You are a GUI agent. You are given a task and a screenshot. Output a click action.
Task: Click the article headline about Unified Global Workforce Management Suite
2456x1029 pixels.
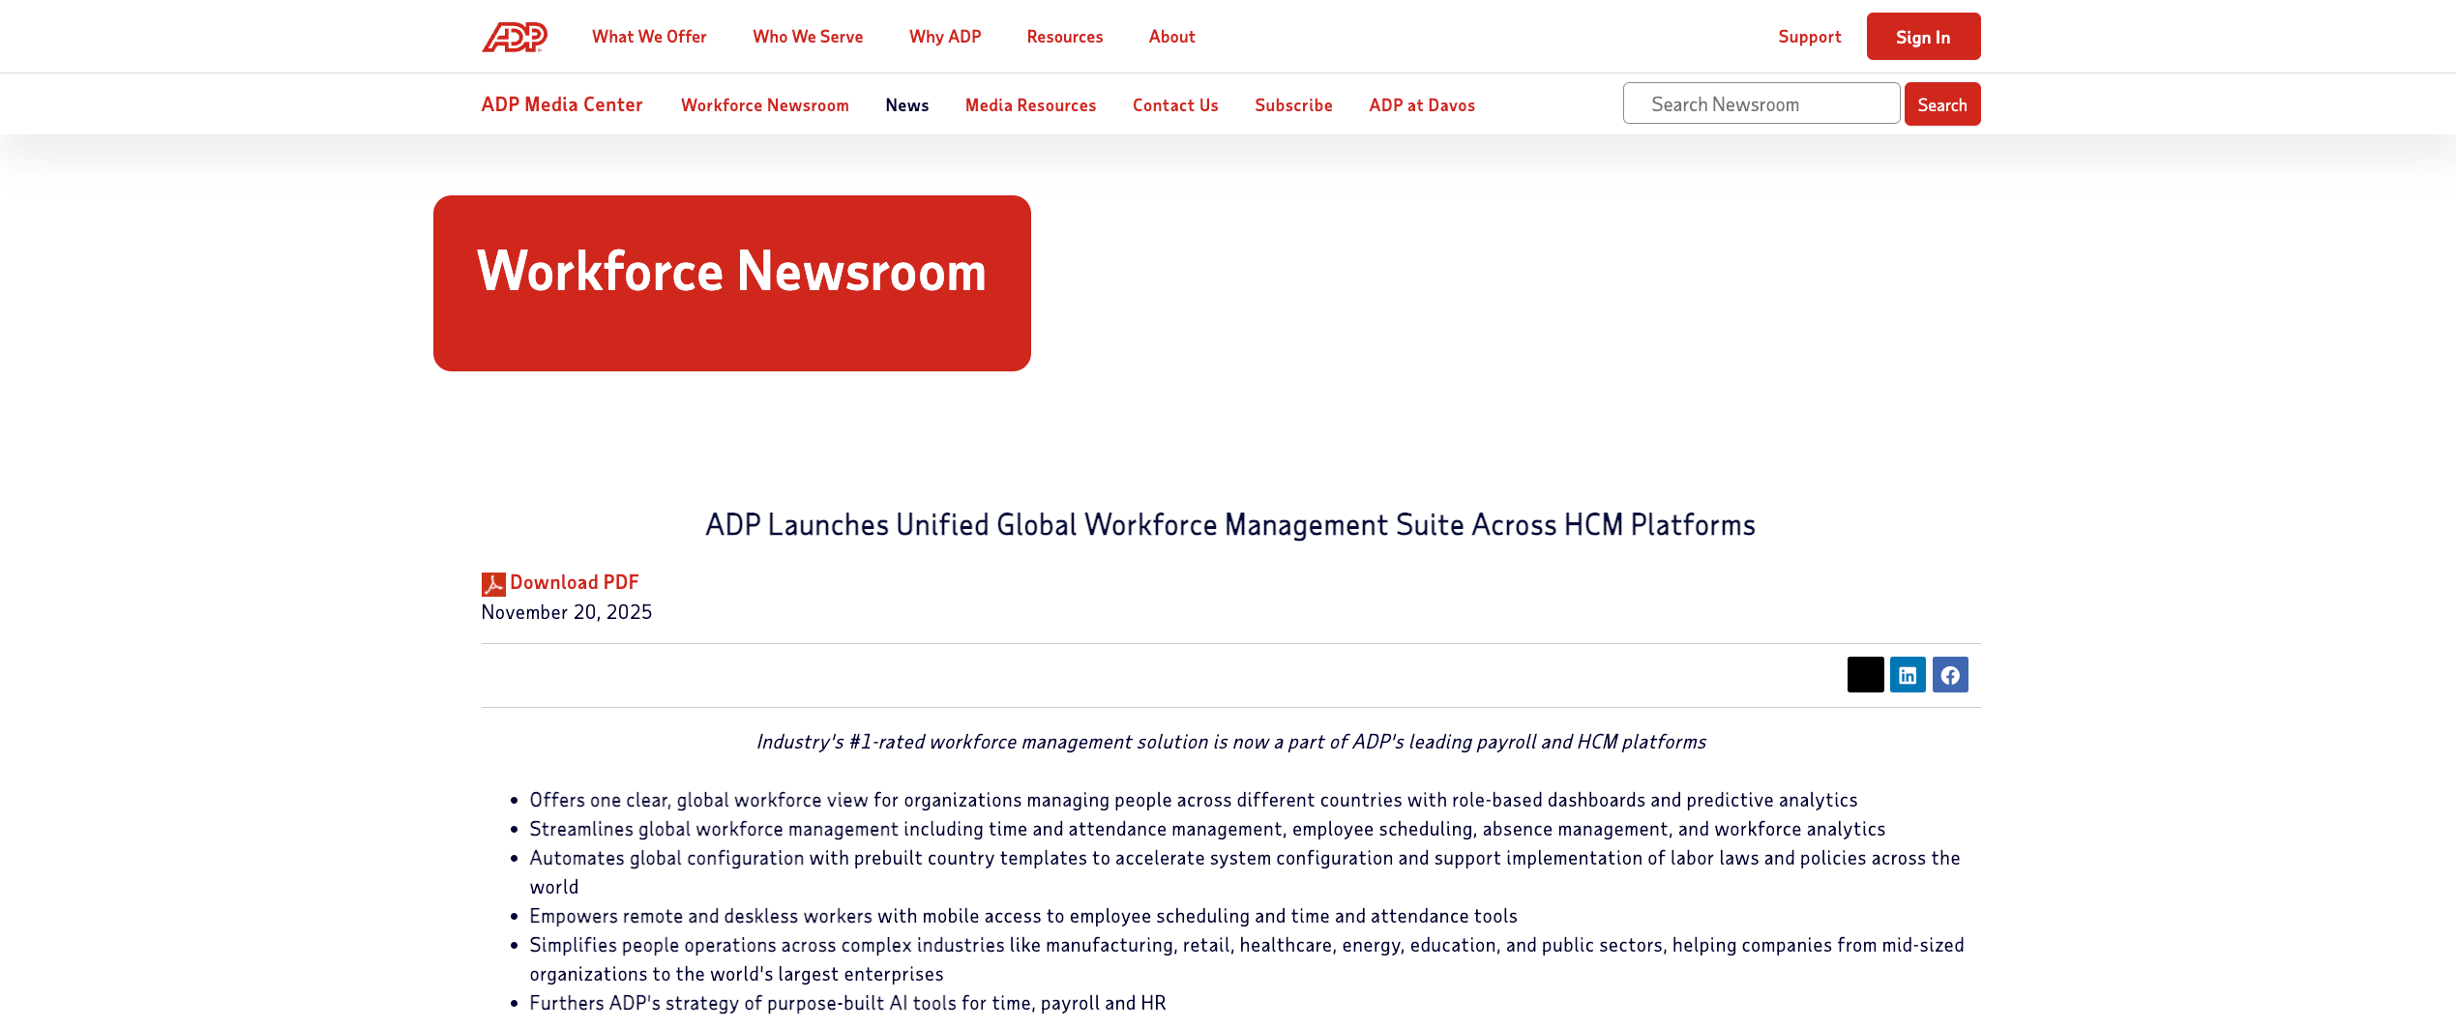(1230, 525)
